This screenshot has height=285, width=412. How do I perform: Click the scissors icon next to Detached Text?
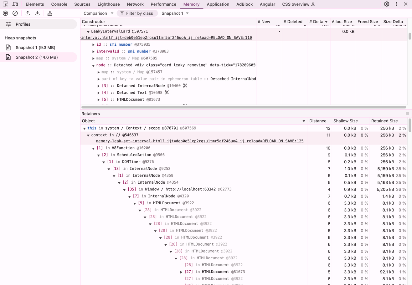(x=167, y=92)
